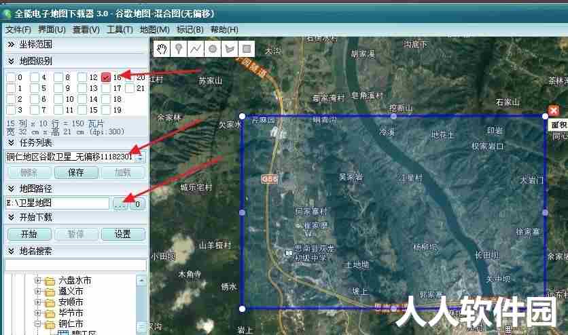Select the polygon selection tool
This screenshot has height=335, width=568.
pos(230,48)
